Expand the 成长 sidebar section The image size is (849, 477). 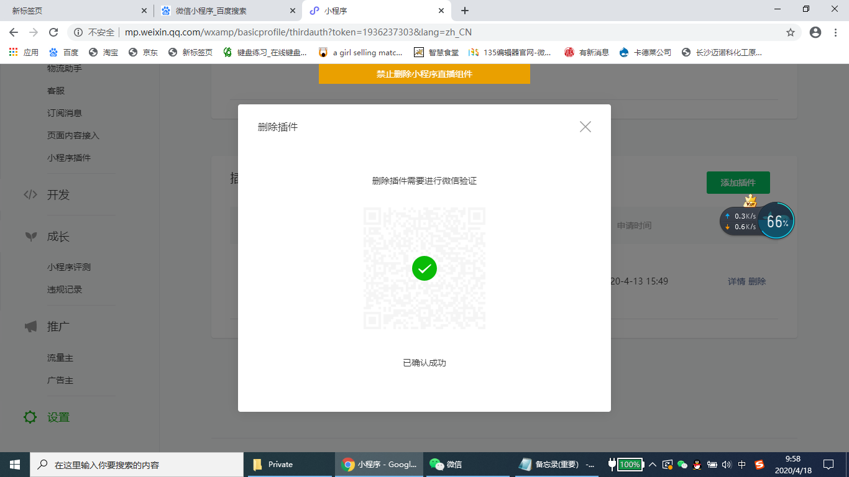point(58,237)
